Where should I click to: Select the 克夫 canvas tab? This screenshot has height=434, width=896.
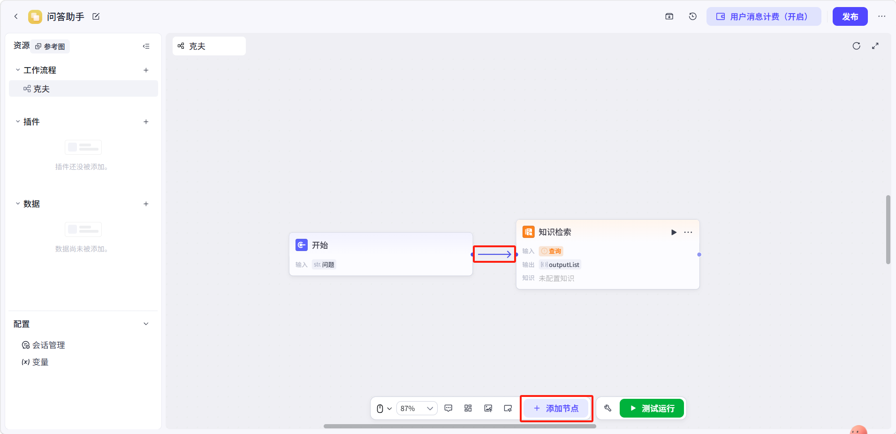[209, 46]
